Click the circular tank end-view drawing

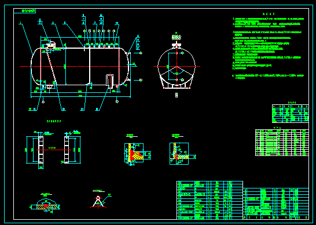pos(177,66)
